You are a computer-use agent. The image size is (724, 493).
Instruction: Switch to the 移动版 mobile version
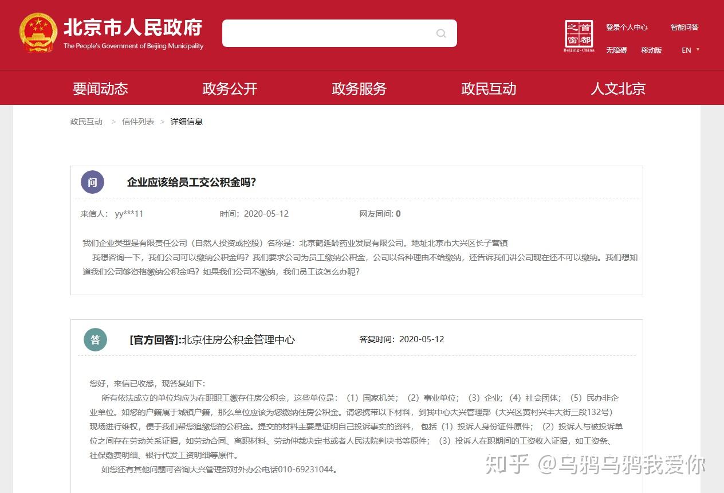pyautogui.click(x=651, y=50)
